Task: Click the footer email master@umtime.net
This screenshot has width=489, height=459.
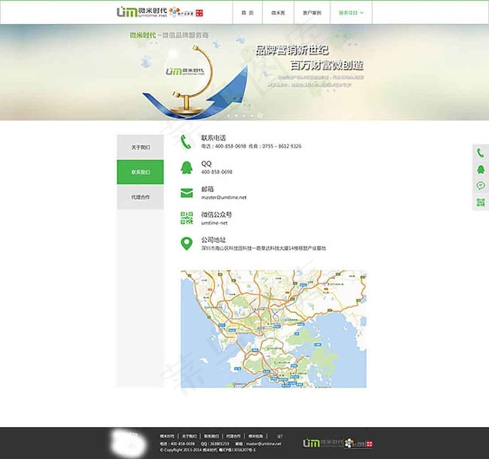Action: pyautogui.click(x=263, y=444)
